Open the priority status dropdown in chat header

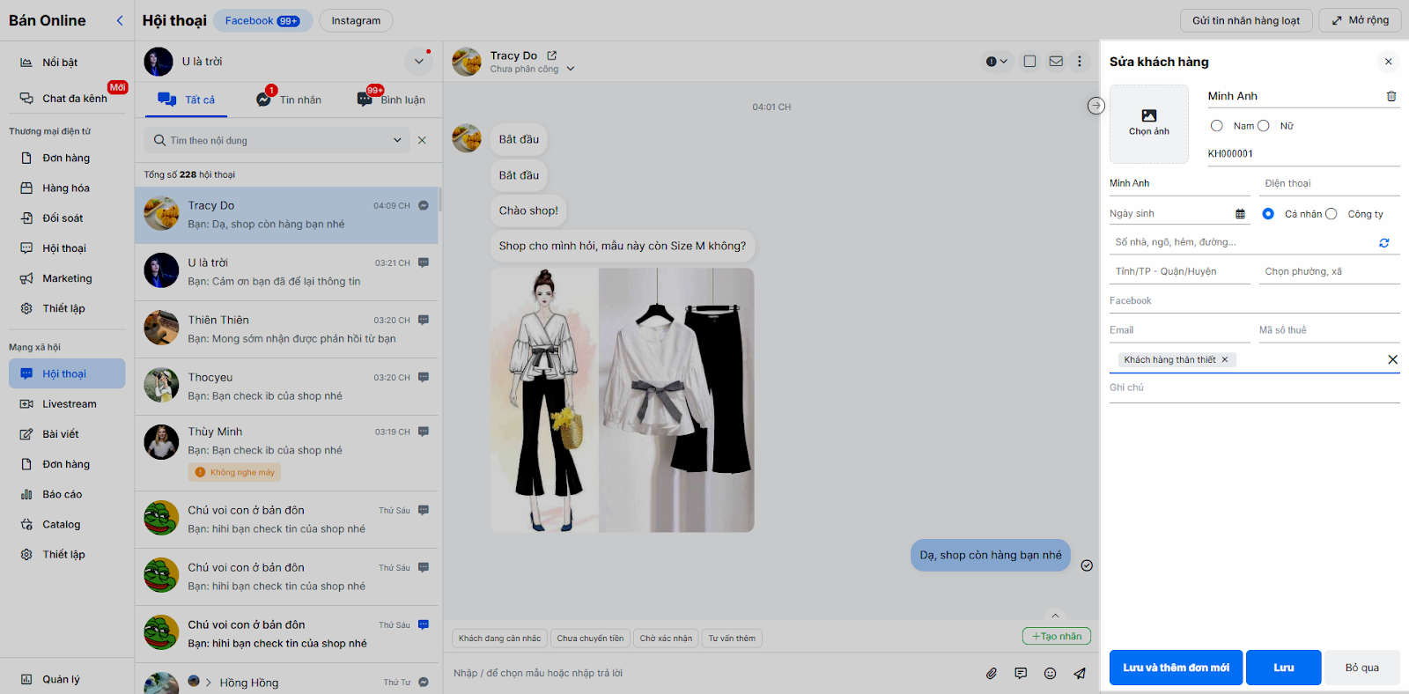[996, 62]
